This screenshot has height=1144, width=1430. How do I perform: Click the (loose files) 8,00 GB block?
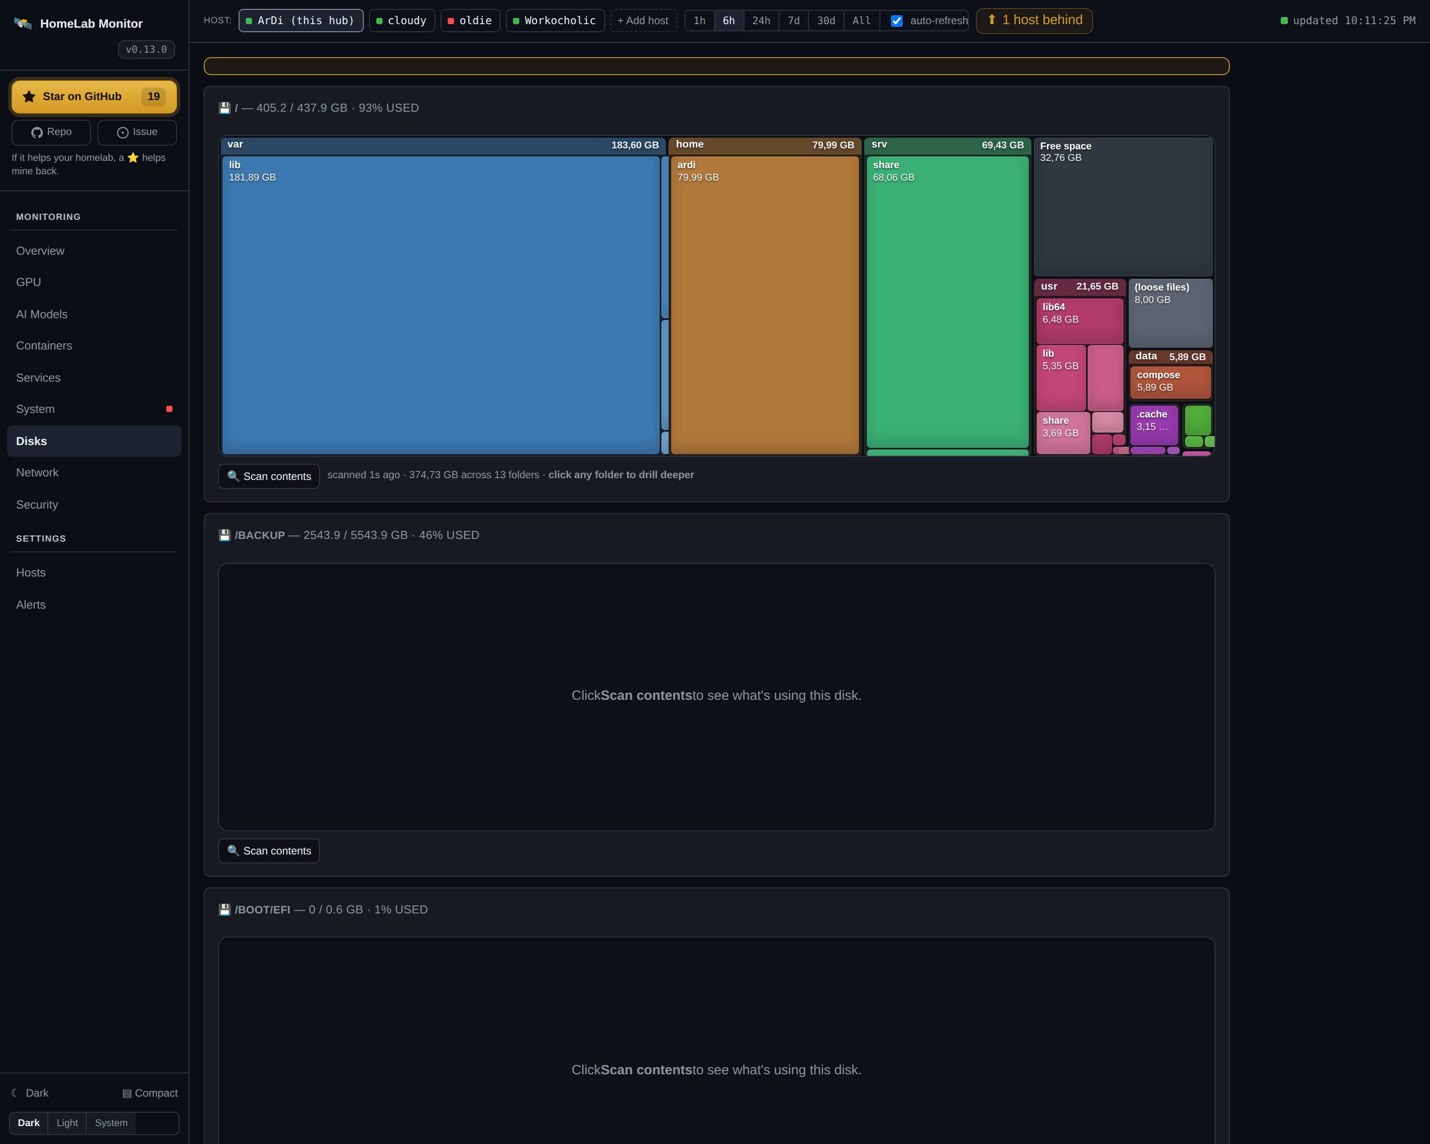tap(1171, 313)
